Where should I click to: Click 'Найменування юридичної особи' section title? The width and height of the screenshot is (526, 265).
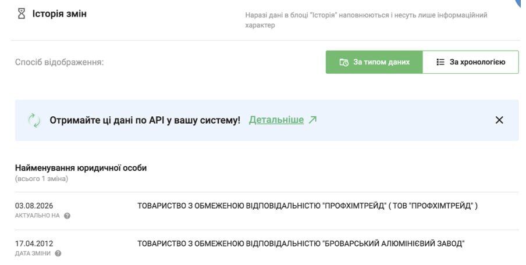point(81,168)
